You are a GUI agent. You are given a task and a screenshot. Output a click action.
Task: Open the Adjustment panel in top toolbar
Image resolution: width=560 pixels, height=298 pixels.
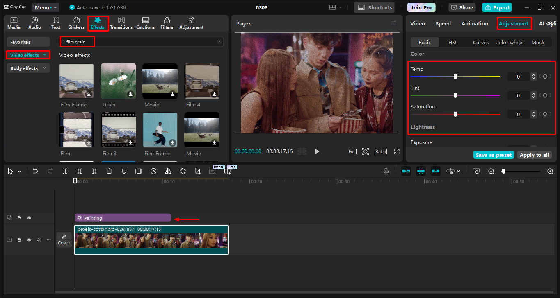pyautogui.click(x=191, y=23)
